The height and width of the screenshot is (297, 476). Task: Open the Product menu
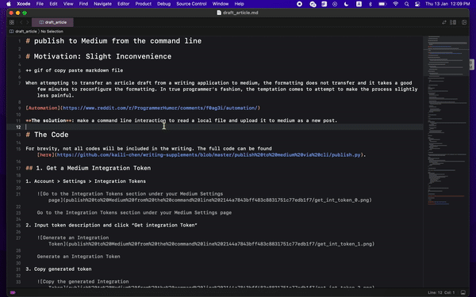(144, 4)
